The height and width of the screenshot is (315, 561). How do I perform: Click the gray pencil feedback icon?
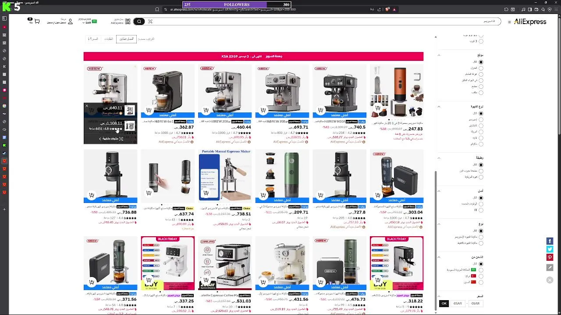pyautogui.click(x=550, y=267)
